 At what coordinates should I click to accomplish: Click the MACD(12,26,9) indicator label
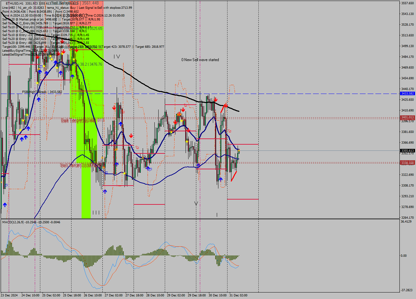pos(31,222)
